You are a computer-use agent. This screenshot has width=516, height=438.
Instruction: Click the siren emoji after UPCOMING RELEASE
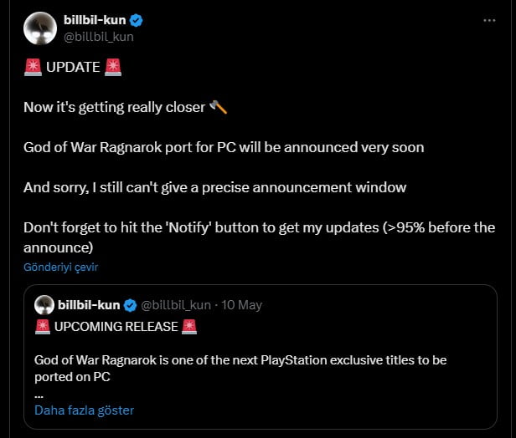click(x=189, y=327)
